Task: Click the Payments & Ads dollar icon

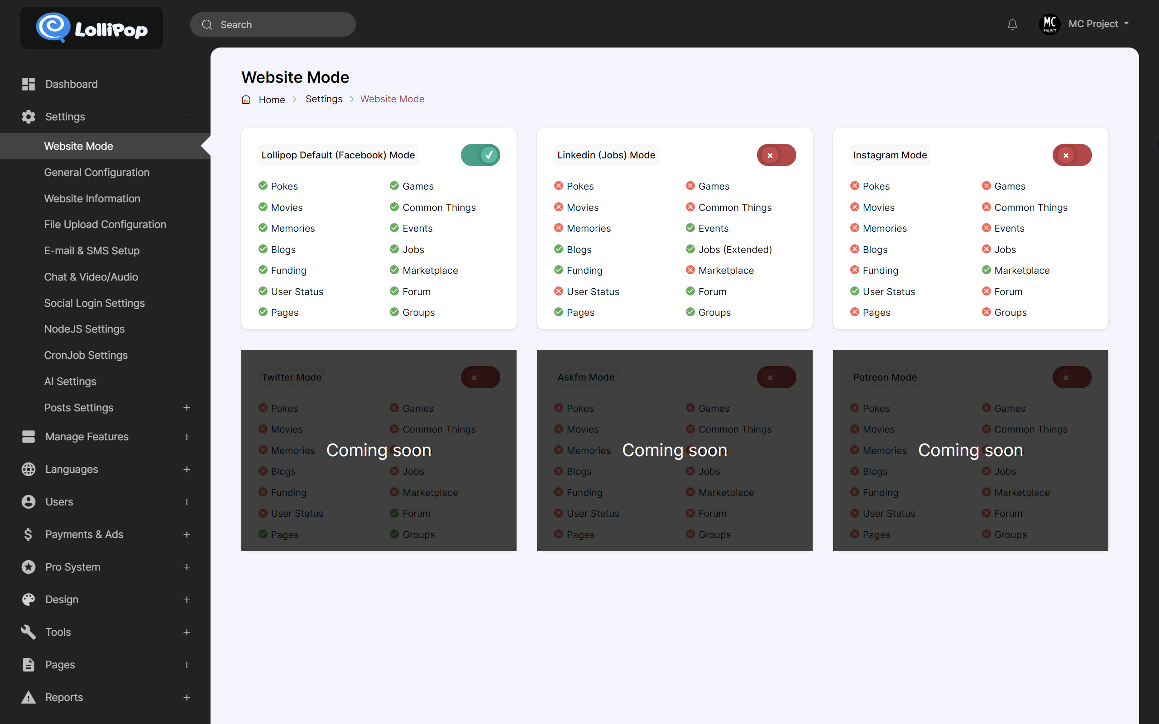Action: tap(28, 534)
